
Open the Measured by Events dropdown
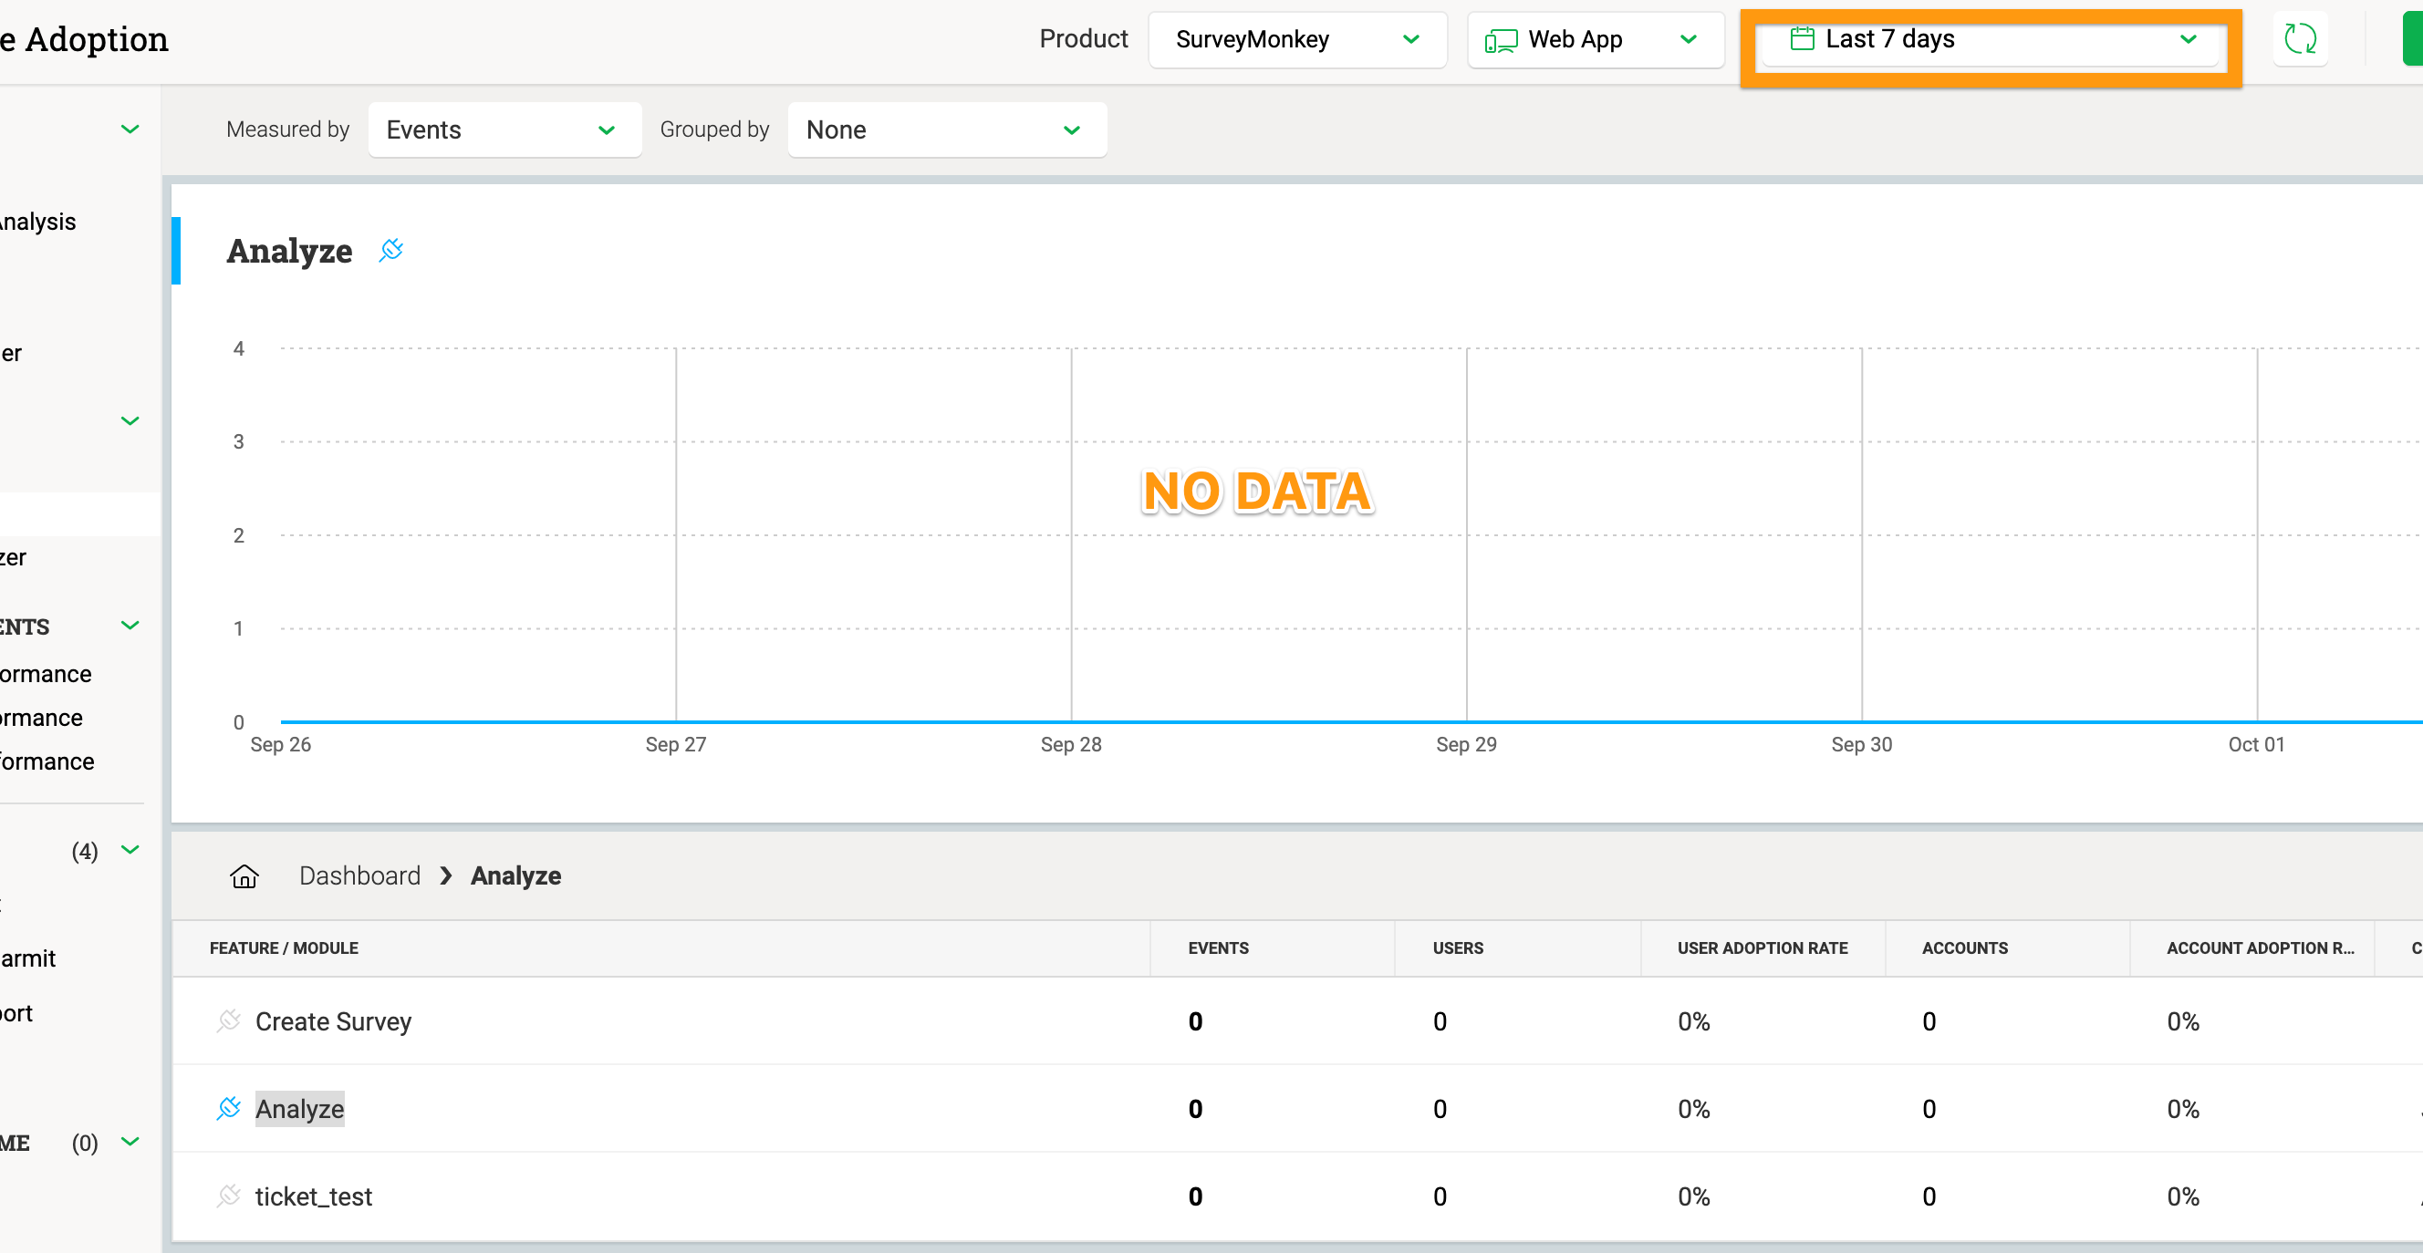click(505, 129)
